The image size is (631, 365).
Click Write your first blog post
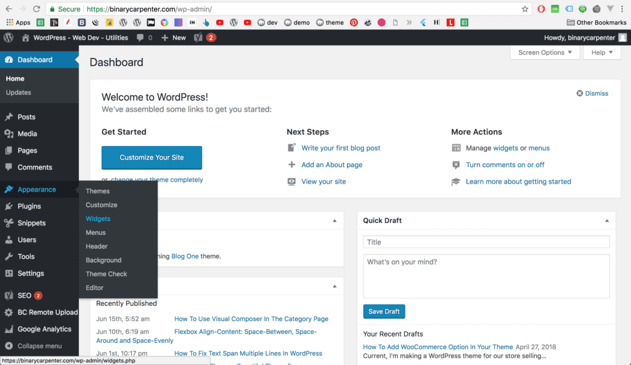pyautogui.click(x=340, y=148)
